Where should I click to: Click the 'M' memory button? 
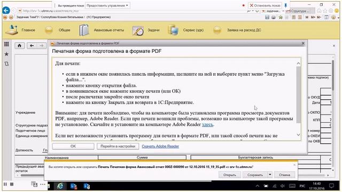pos(307,17)
